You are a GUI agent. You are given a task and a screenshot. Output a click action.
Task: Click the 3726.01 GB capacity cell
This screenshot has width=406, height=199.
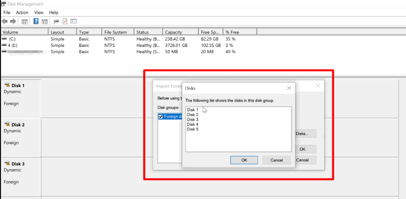(x=176, y=45)
